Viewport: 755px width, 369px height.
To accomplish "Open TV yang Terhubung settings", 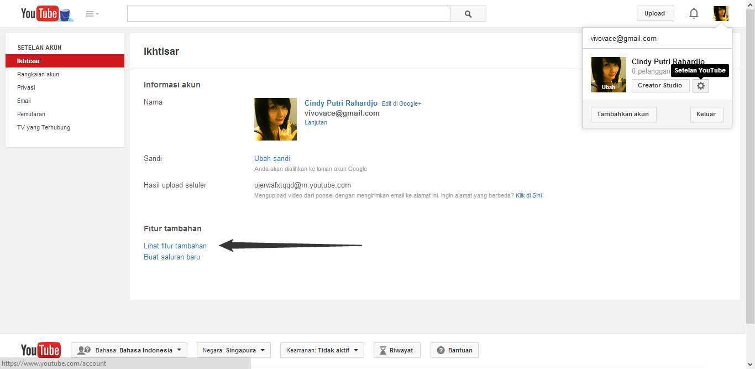I will tap(44, 127).
